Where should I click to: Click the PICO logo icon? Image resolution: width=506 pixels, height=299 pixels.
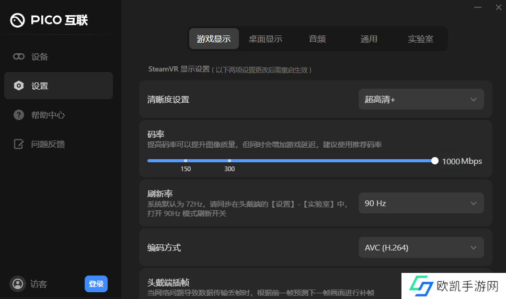[x=18, y=20]
